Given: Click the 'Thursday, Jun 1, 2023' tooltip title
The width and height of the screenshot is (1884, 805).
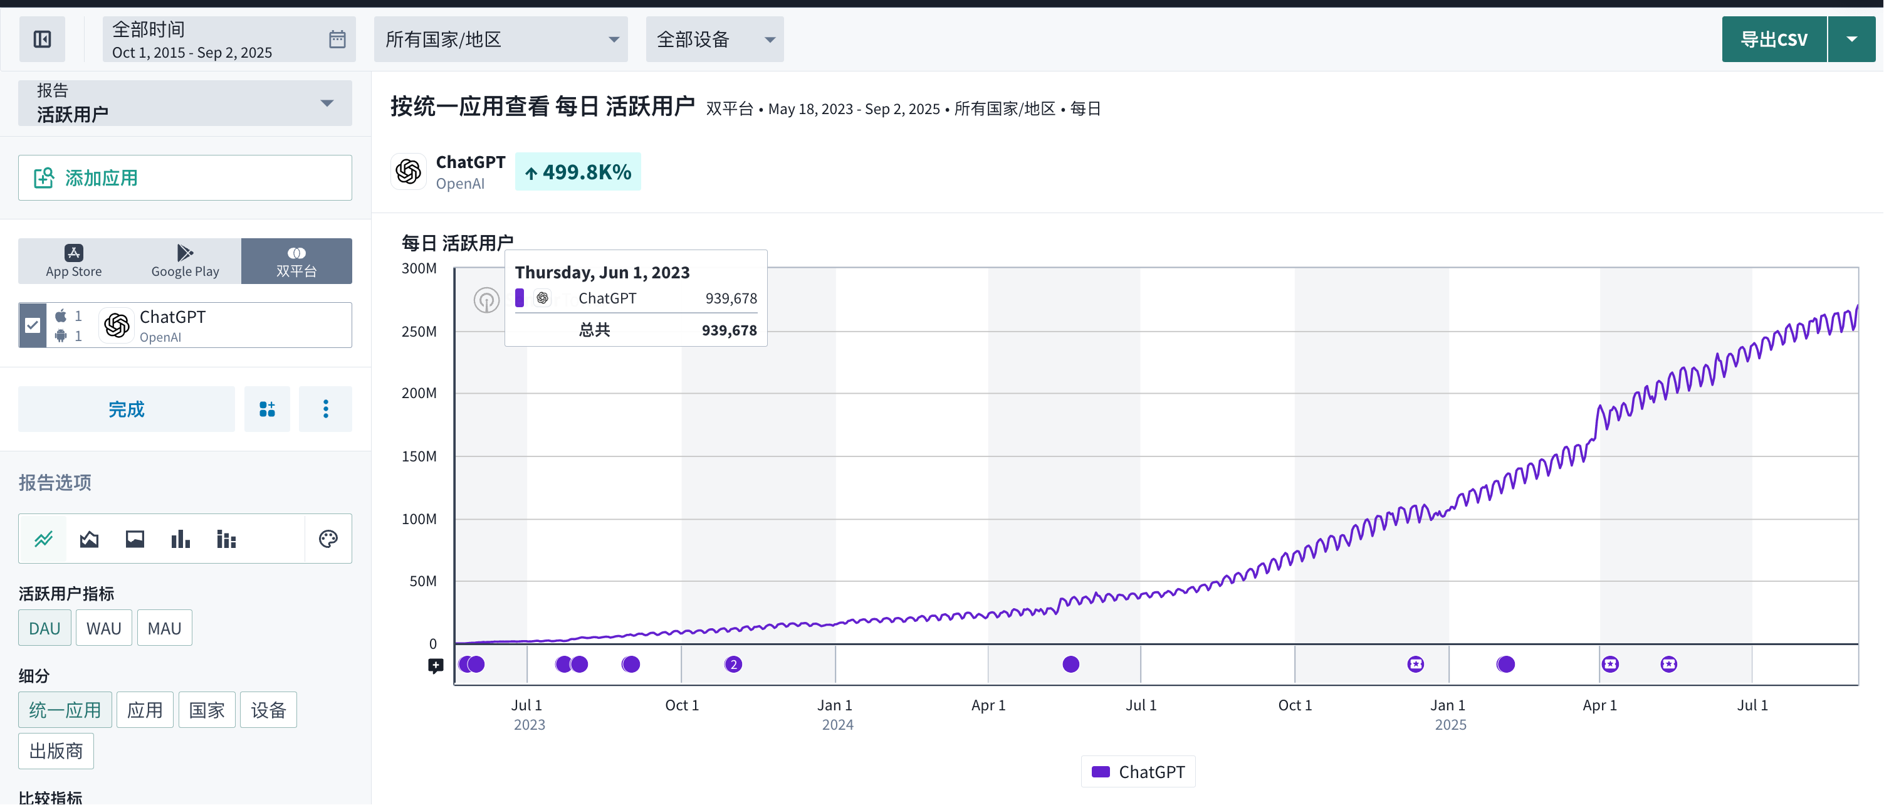Looking at the screenshot, I should (x=602, y=272).
